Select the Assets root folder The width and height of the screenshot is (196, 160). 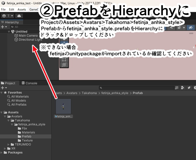point(13,112)
